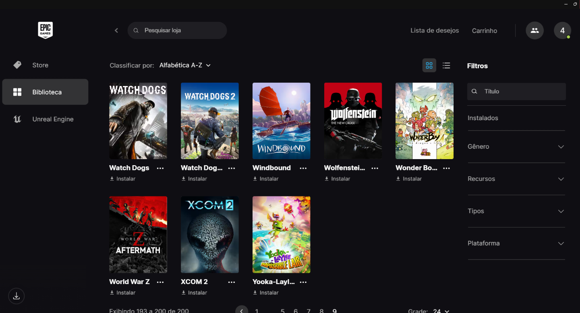This screenshot has width=580, height=313.
Task: Expand the Recursos filter
Action: tap(516, 179)
